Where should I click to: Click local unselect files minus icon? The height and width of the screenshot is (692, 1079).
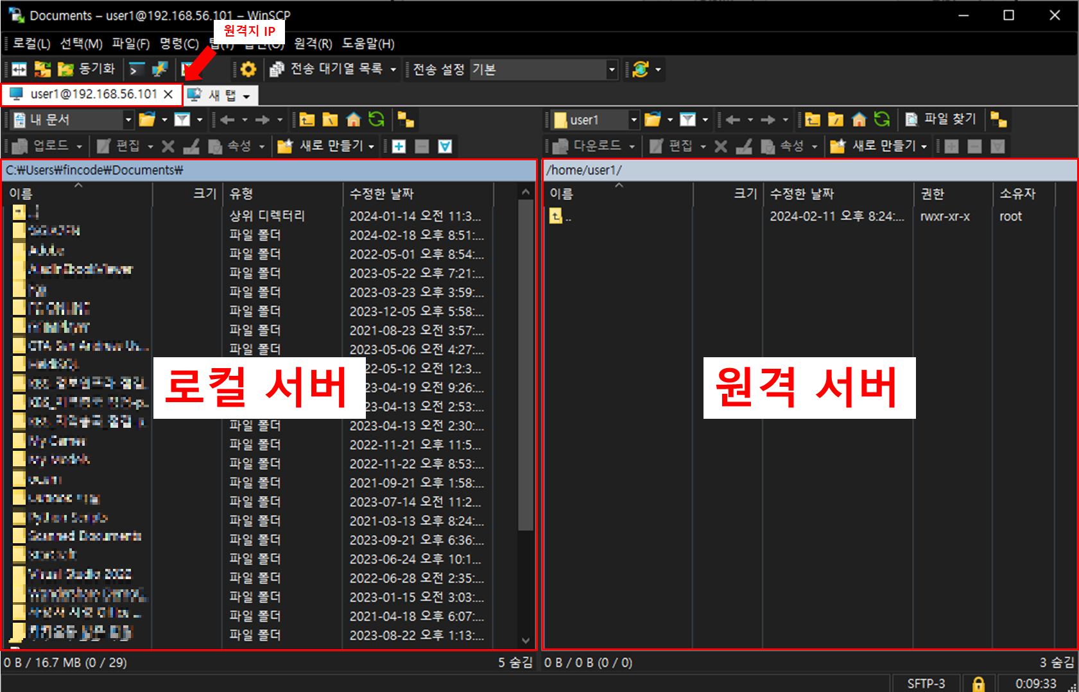(x=422, y=147)
